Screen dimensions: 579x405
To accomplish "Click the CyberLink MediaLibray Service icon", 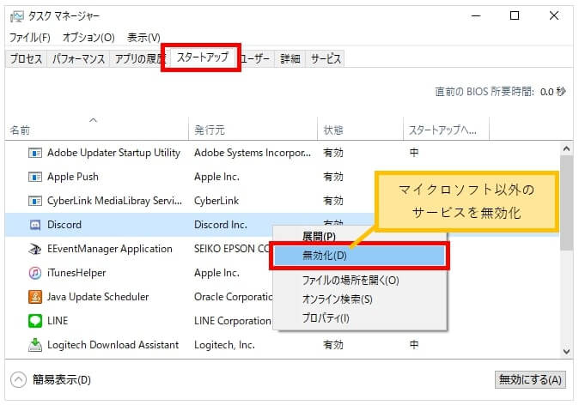I will pos(35,201).
